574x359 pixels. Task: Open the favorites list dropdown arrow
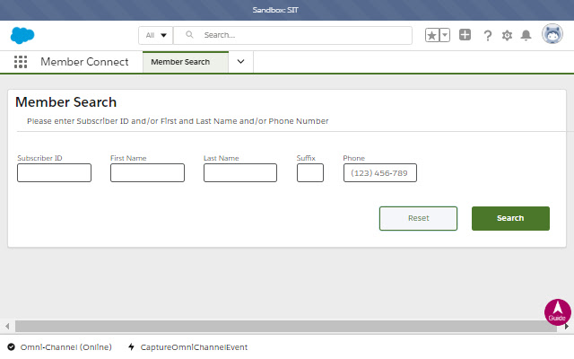(x=445, y=35)
